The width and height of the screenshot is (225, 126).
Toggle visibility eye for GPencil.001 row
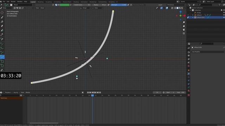pyautogui.click(x=224, y=17)
